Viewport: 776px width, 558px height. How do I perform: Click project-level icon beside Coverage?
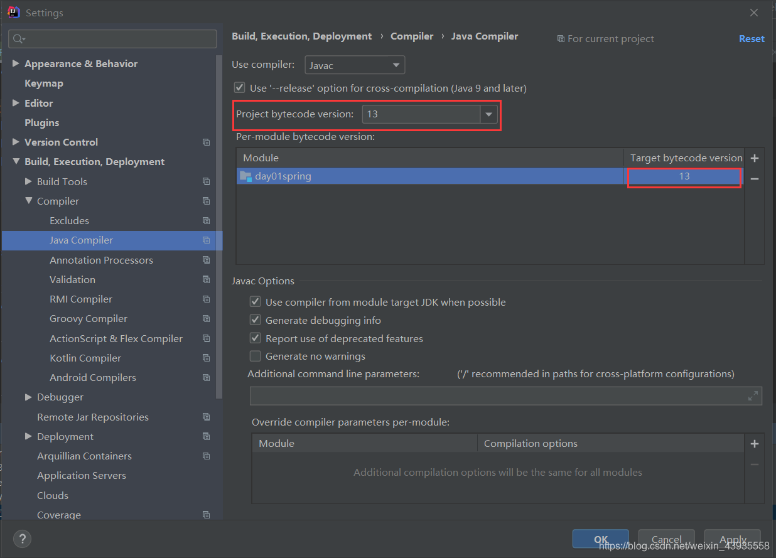[x=206, y=515]
